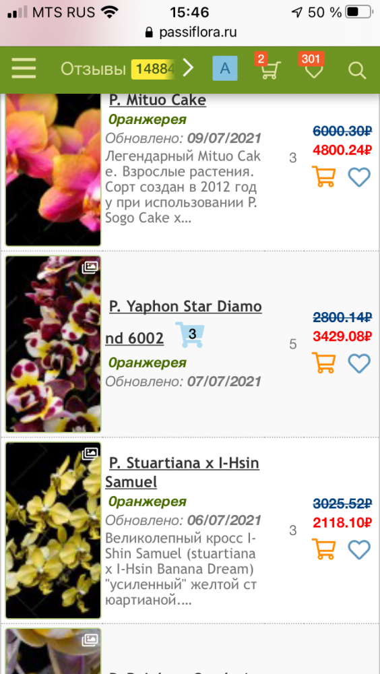The width and height of the screenshot is (380, 674).
Task: Open the P. Mituo Cake product link
Action: tap(158, 100)
